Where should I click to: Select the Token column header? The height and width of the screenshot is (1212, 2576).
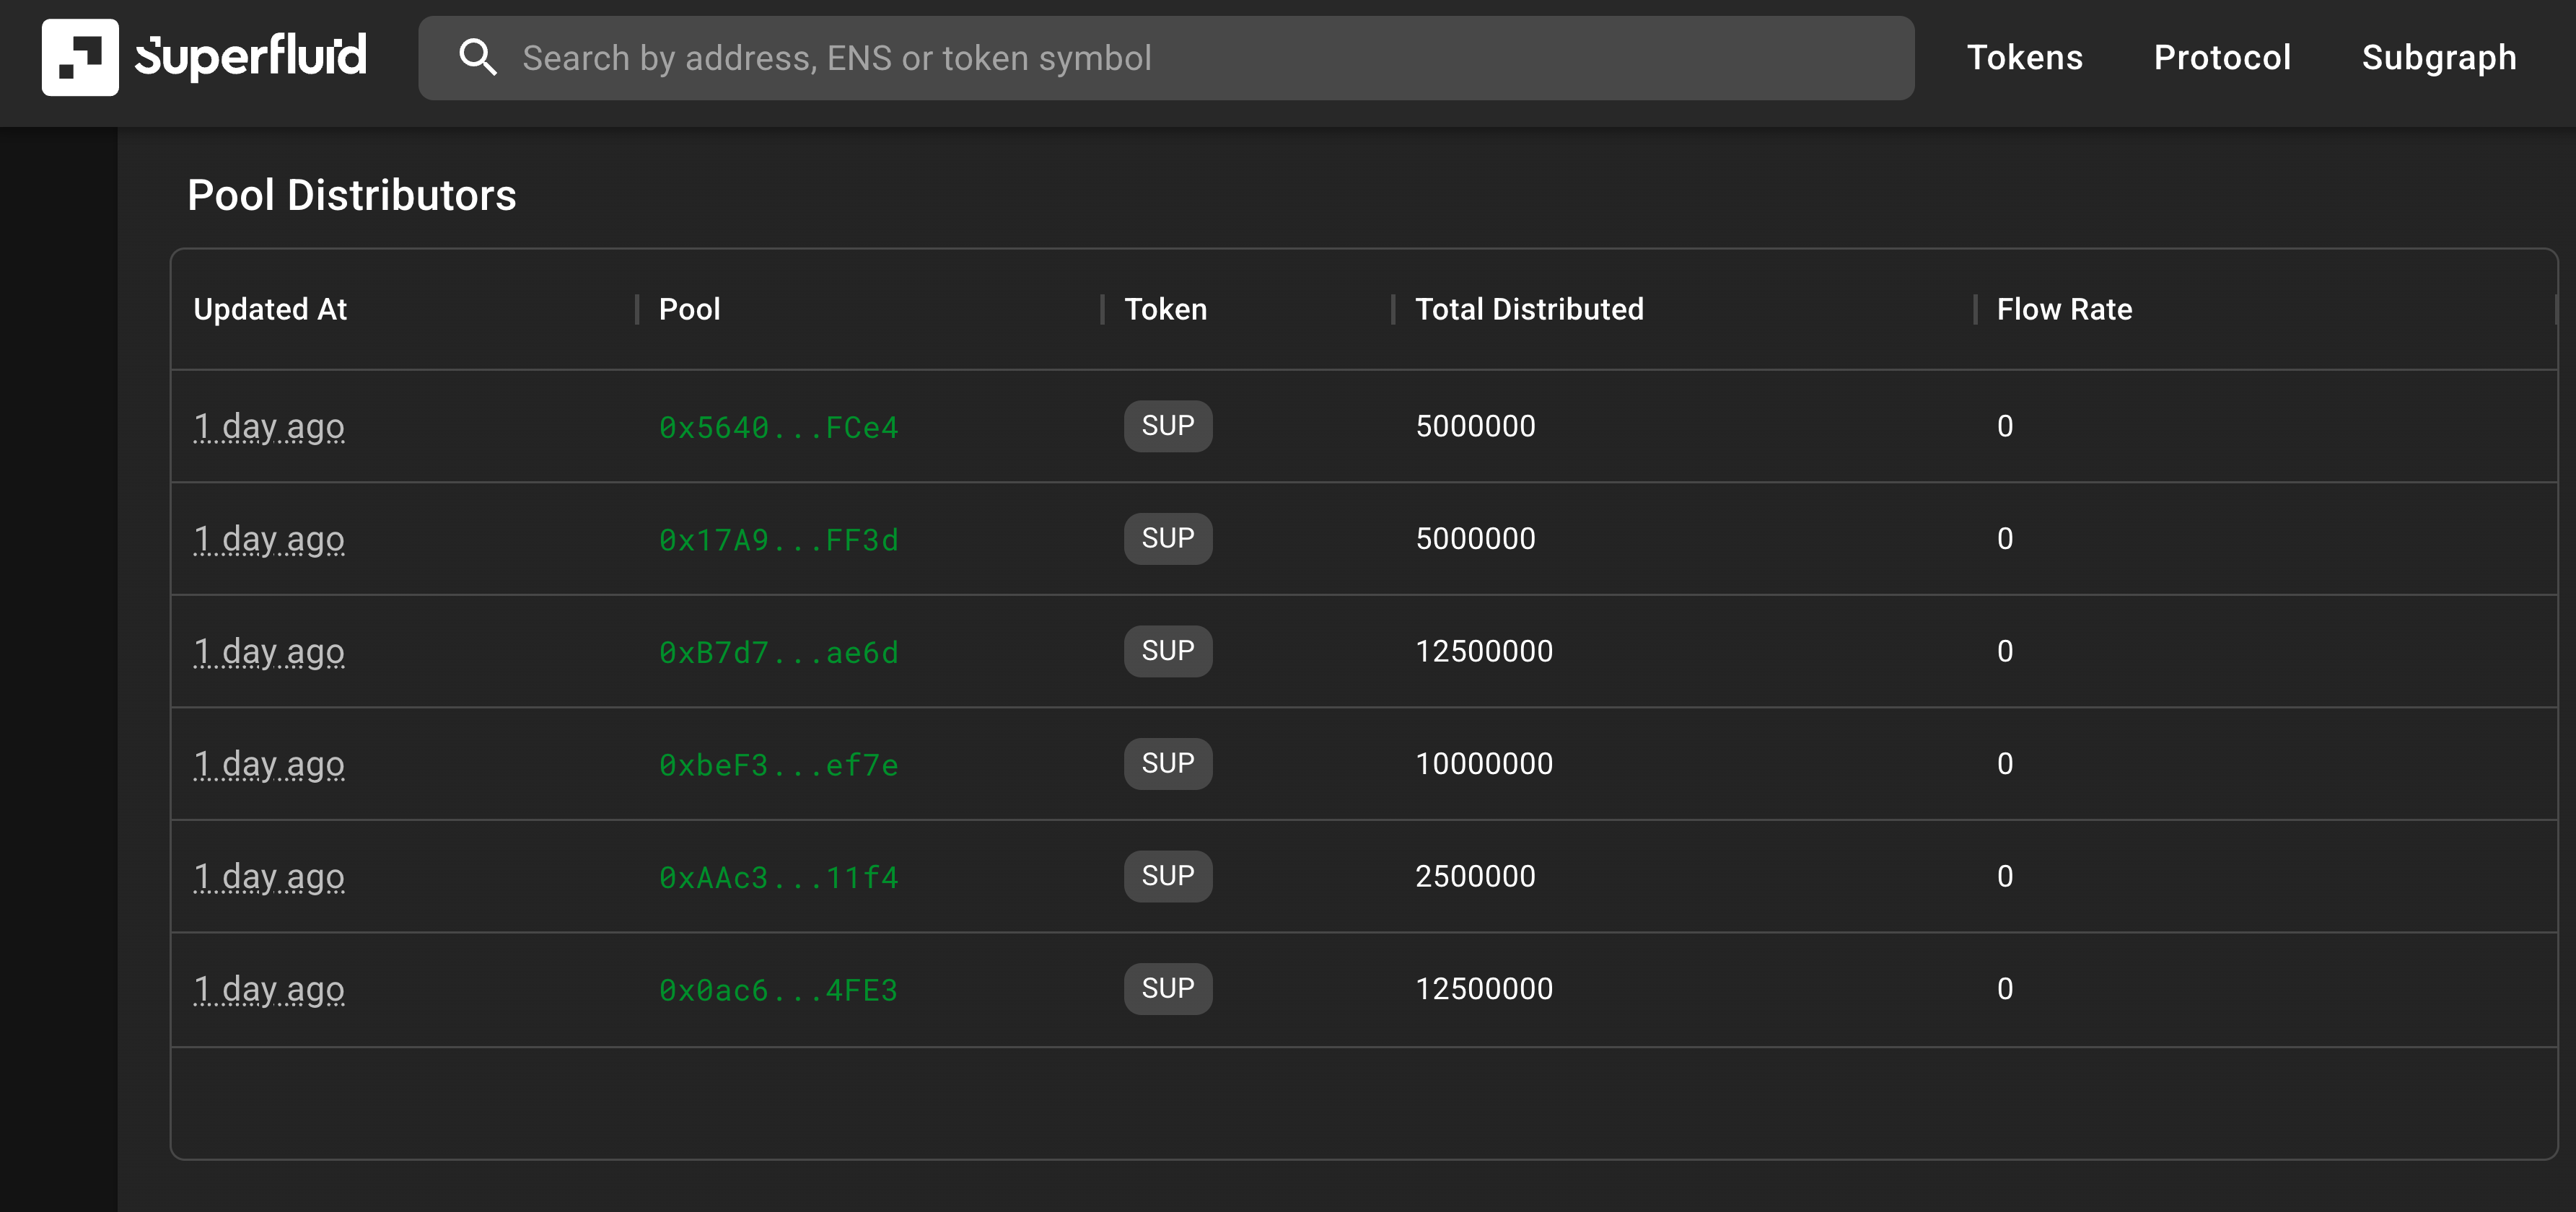pyautogui.click(x=1165, y=309)
